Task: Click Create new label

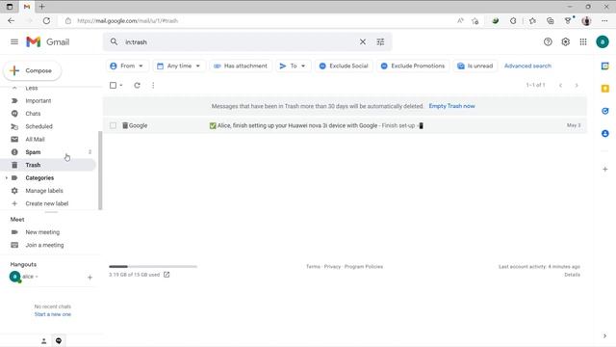Action: (47, 203)
